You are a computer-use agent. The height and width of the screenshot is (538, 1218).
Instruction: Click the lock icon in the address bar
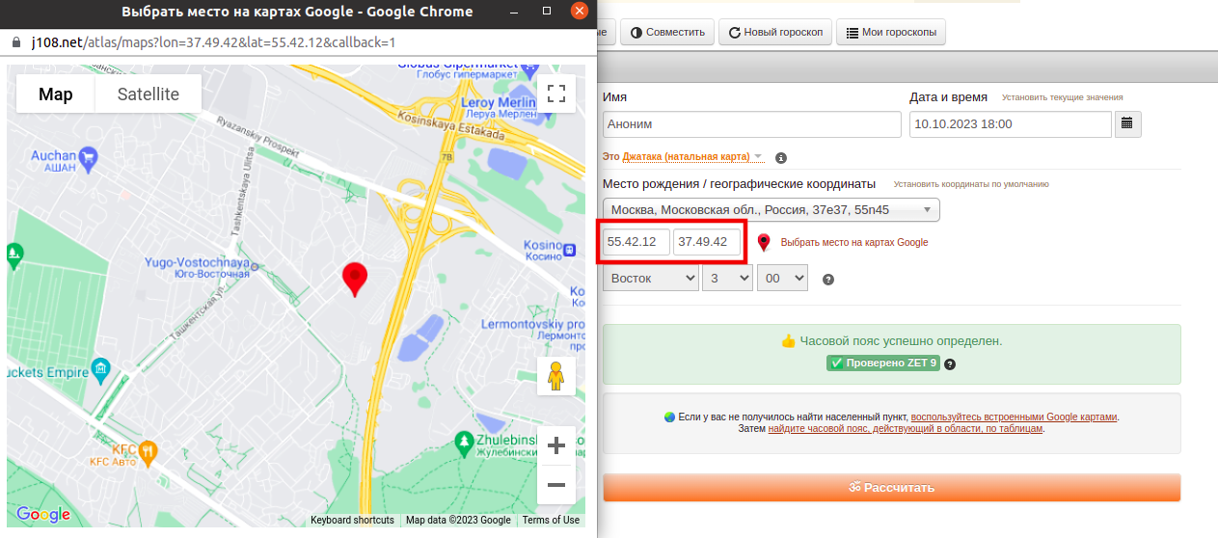click(x=15, y=43)
